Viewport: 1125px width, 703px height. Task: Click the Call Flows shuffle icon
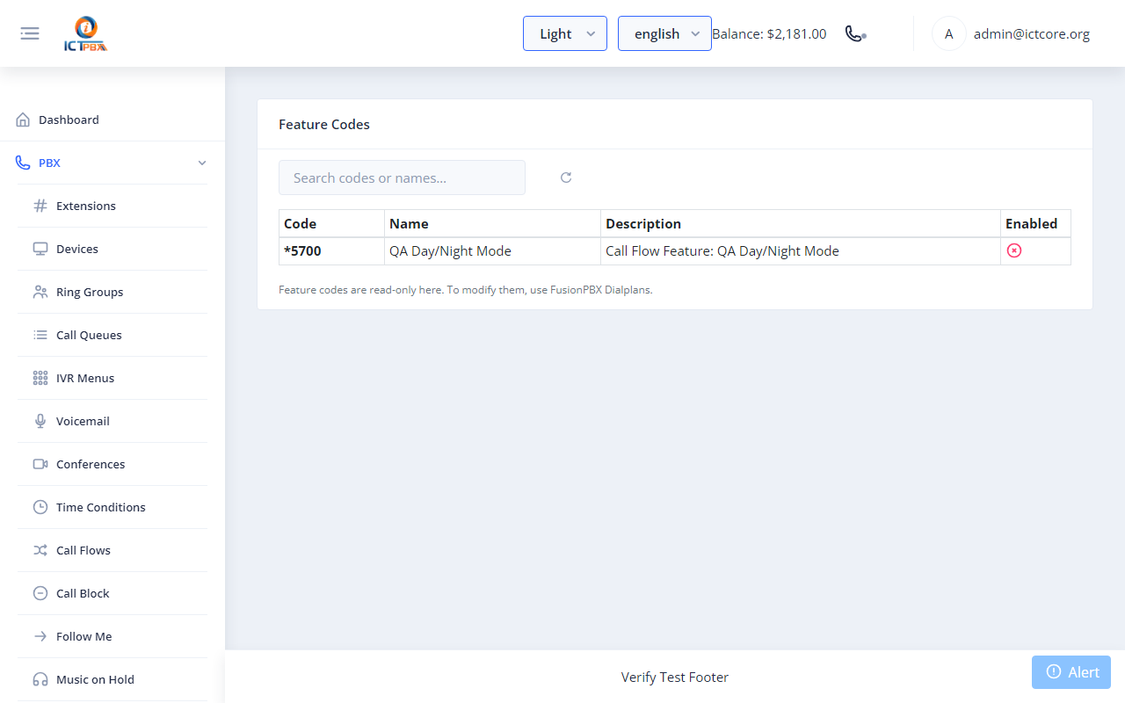(x=40, y=550)
